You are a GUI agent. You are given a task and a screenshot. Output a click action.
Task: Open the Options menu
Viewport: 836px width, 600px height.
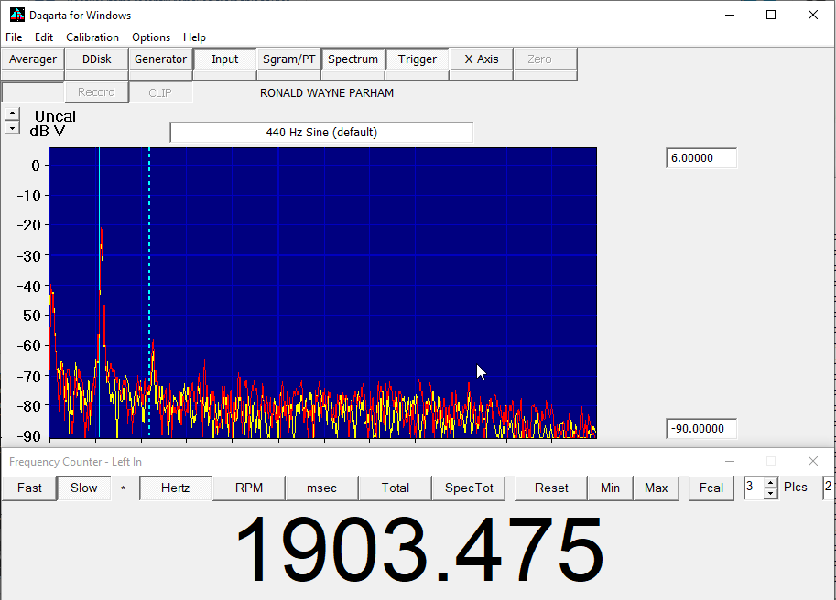(151, 37)
